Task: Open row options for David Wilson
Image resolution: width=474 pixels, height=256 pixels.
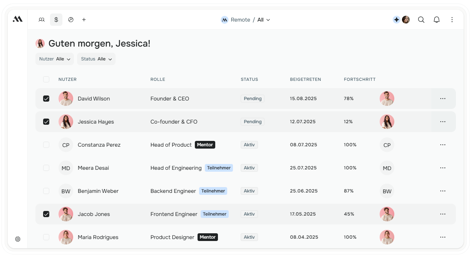Action: point(443,99)
